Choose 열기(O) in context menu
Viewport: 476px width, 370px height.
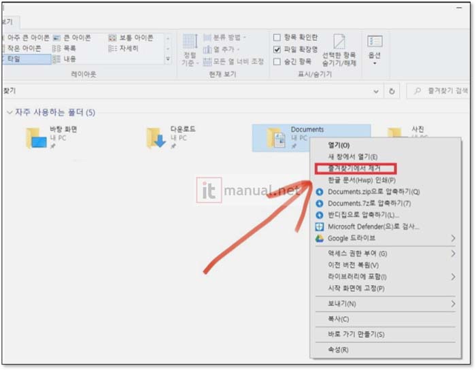(339, 146)
